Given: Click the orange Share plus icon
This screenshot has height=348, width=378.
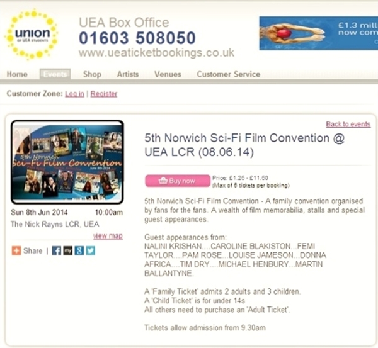Looking at the screenshot, I should 16,250.
